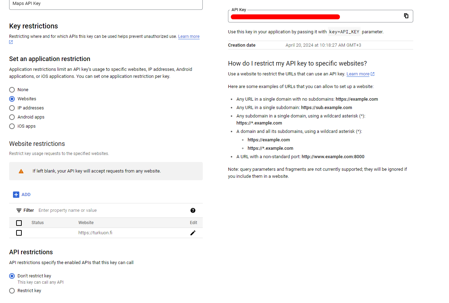Check the turkuon.fi row checkbox
Viewport: 449px width, 303px height.
[19, 233]
